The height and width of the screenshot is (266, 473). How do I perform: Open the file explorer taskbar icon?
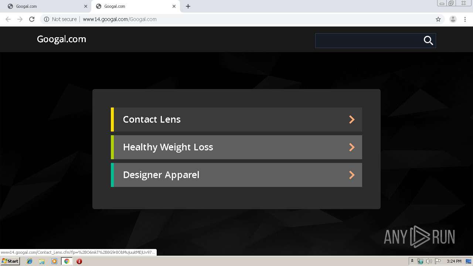coord(42,261)
